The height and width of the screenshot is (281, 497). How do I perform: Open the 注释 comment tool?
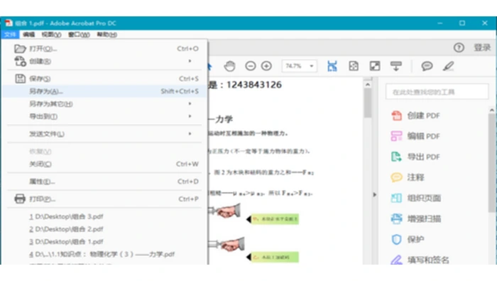[x=408, y=177]
